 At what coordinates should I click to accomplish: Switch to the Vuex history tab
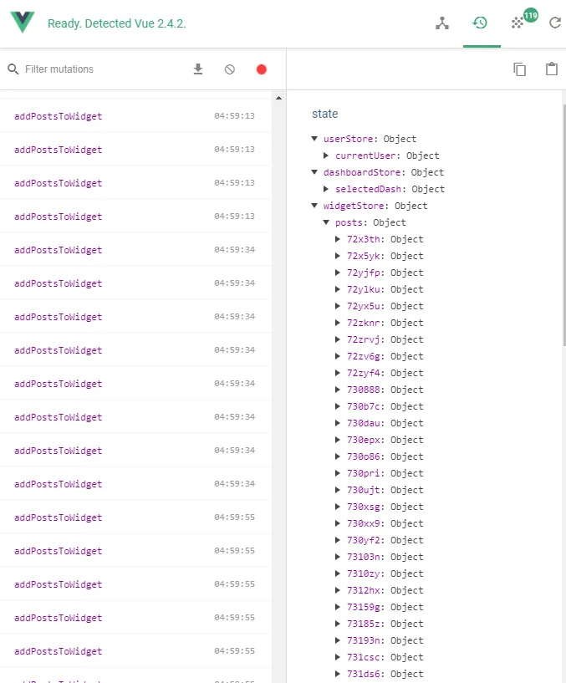(x=480, y=23)
